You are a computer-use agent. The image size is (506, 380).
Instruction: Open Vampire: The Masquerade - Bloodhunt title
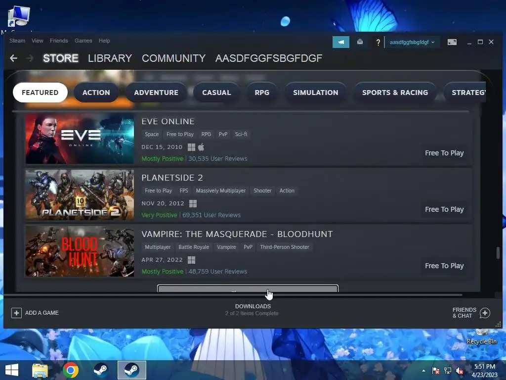coord(237,234)
